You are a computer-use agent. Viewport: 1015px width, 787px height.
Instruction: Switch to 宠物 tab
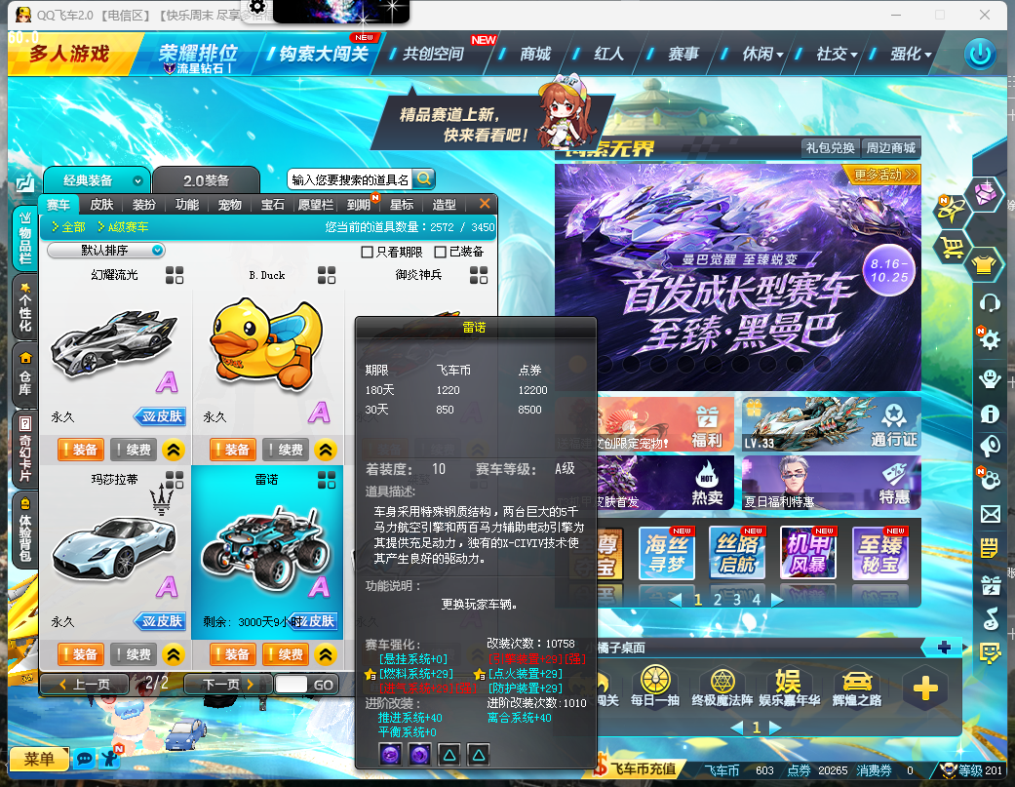pos(229,205)
